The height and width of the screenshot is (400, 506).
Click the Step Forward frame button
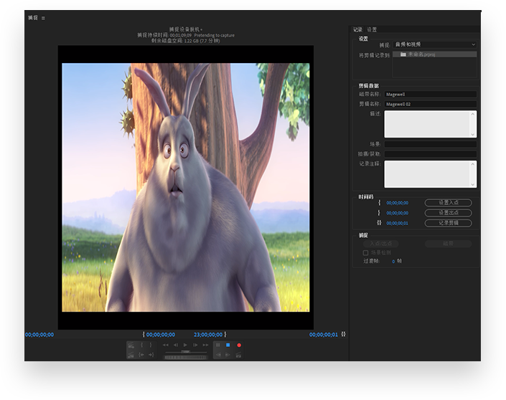(x=195, y=345)
